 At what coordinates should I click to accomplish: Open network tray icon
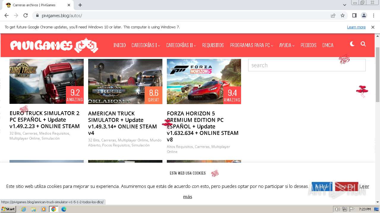tap(345, 209)
